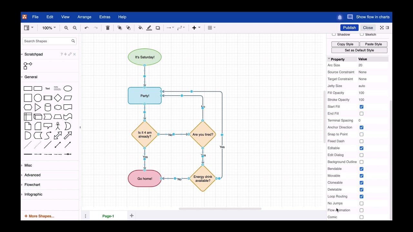Add to scratchpad with plus icon

[65, 54]
